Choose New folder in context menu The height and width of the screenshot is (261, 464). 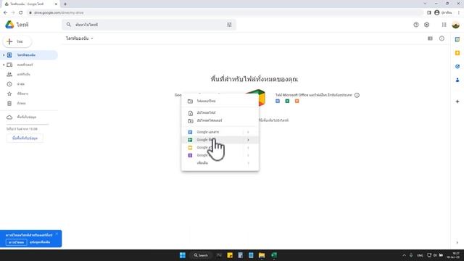[x=220, y=101]
